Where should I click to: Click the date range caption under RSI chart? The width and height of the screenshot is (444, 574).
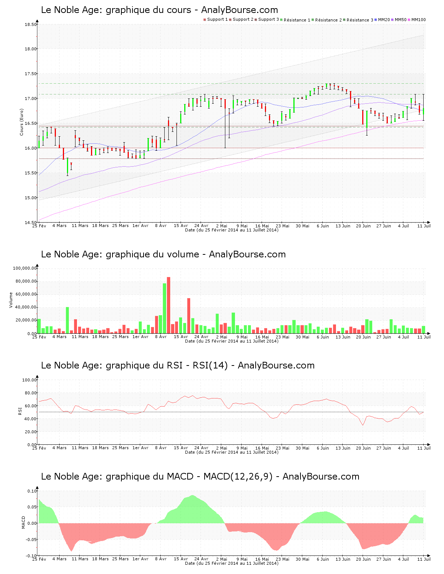pos(232,452)
